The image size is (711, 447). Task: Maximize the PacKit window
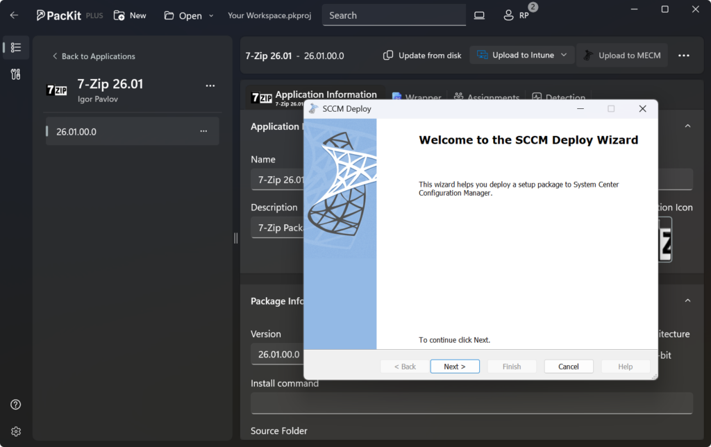(664, 9)
